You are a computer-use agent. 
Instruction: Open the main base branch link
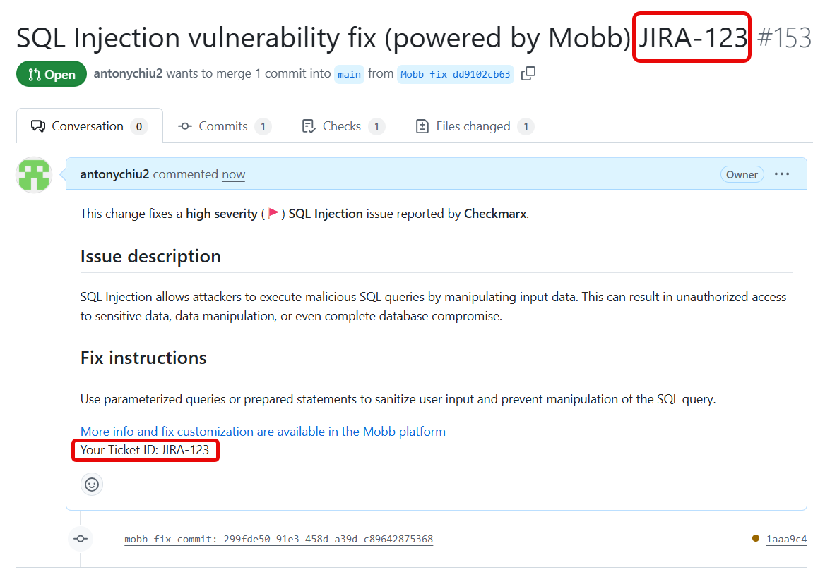pos(349,74)
